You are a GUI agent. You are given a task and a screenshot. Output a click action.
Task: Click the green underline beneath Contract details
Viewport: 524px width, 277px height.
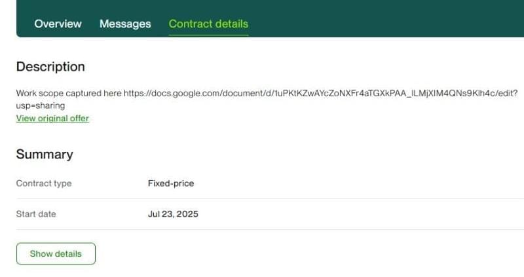point(208,34)
